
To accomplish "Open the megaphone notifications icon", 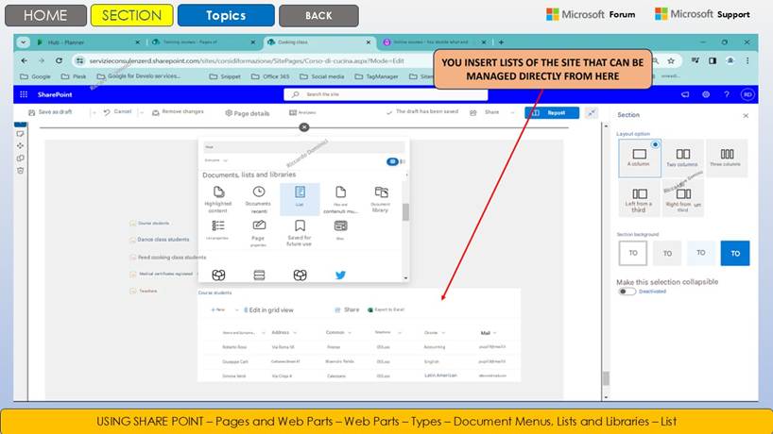I will (685, 94).
